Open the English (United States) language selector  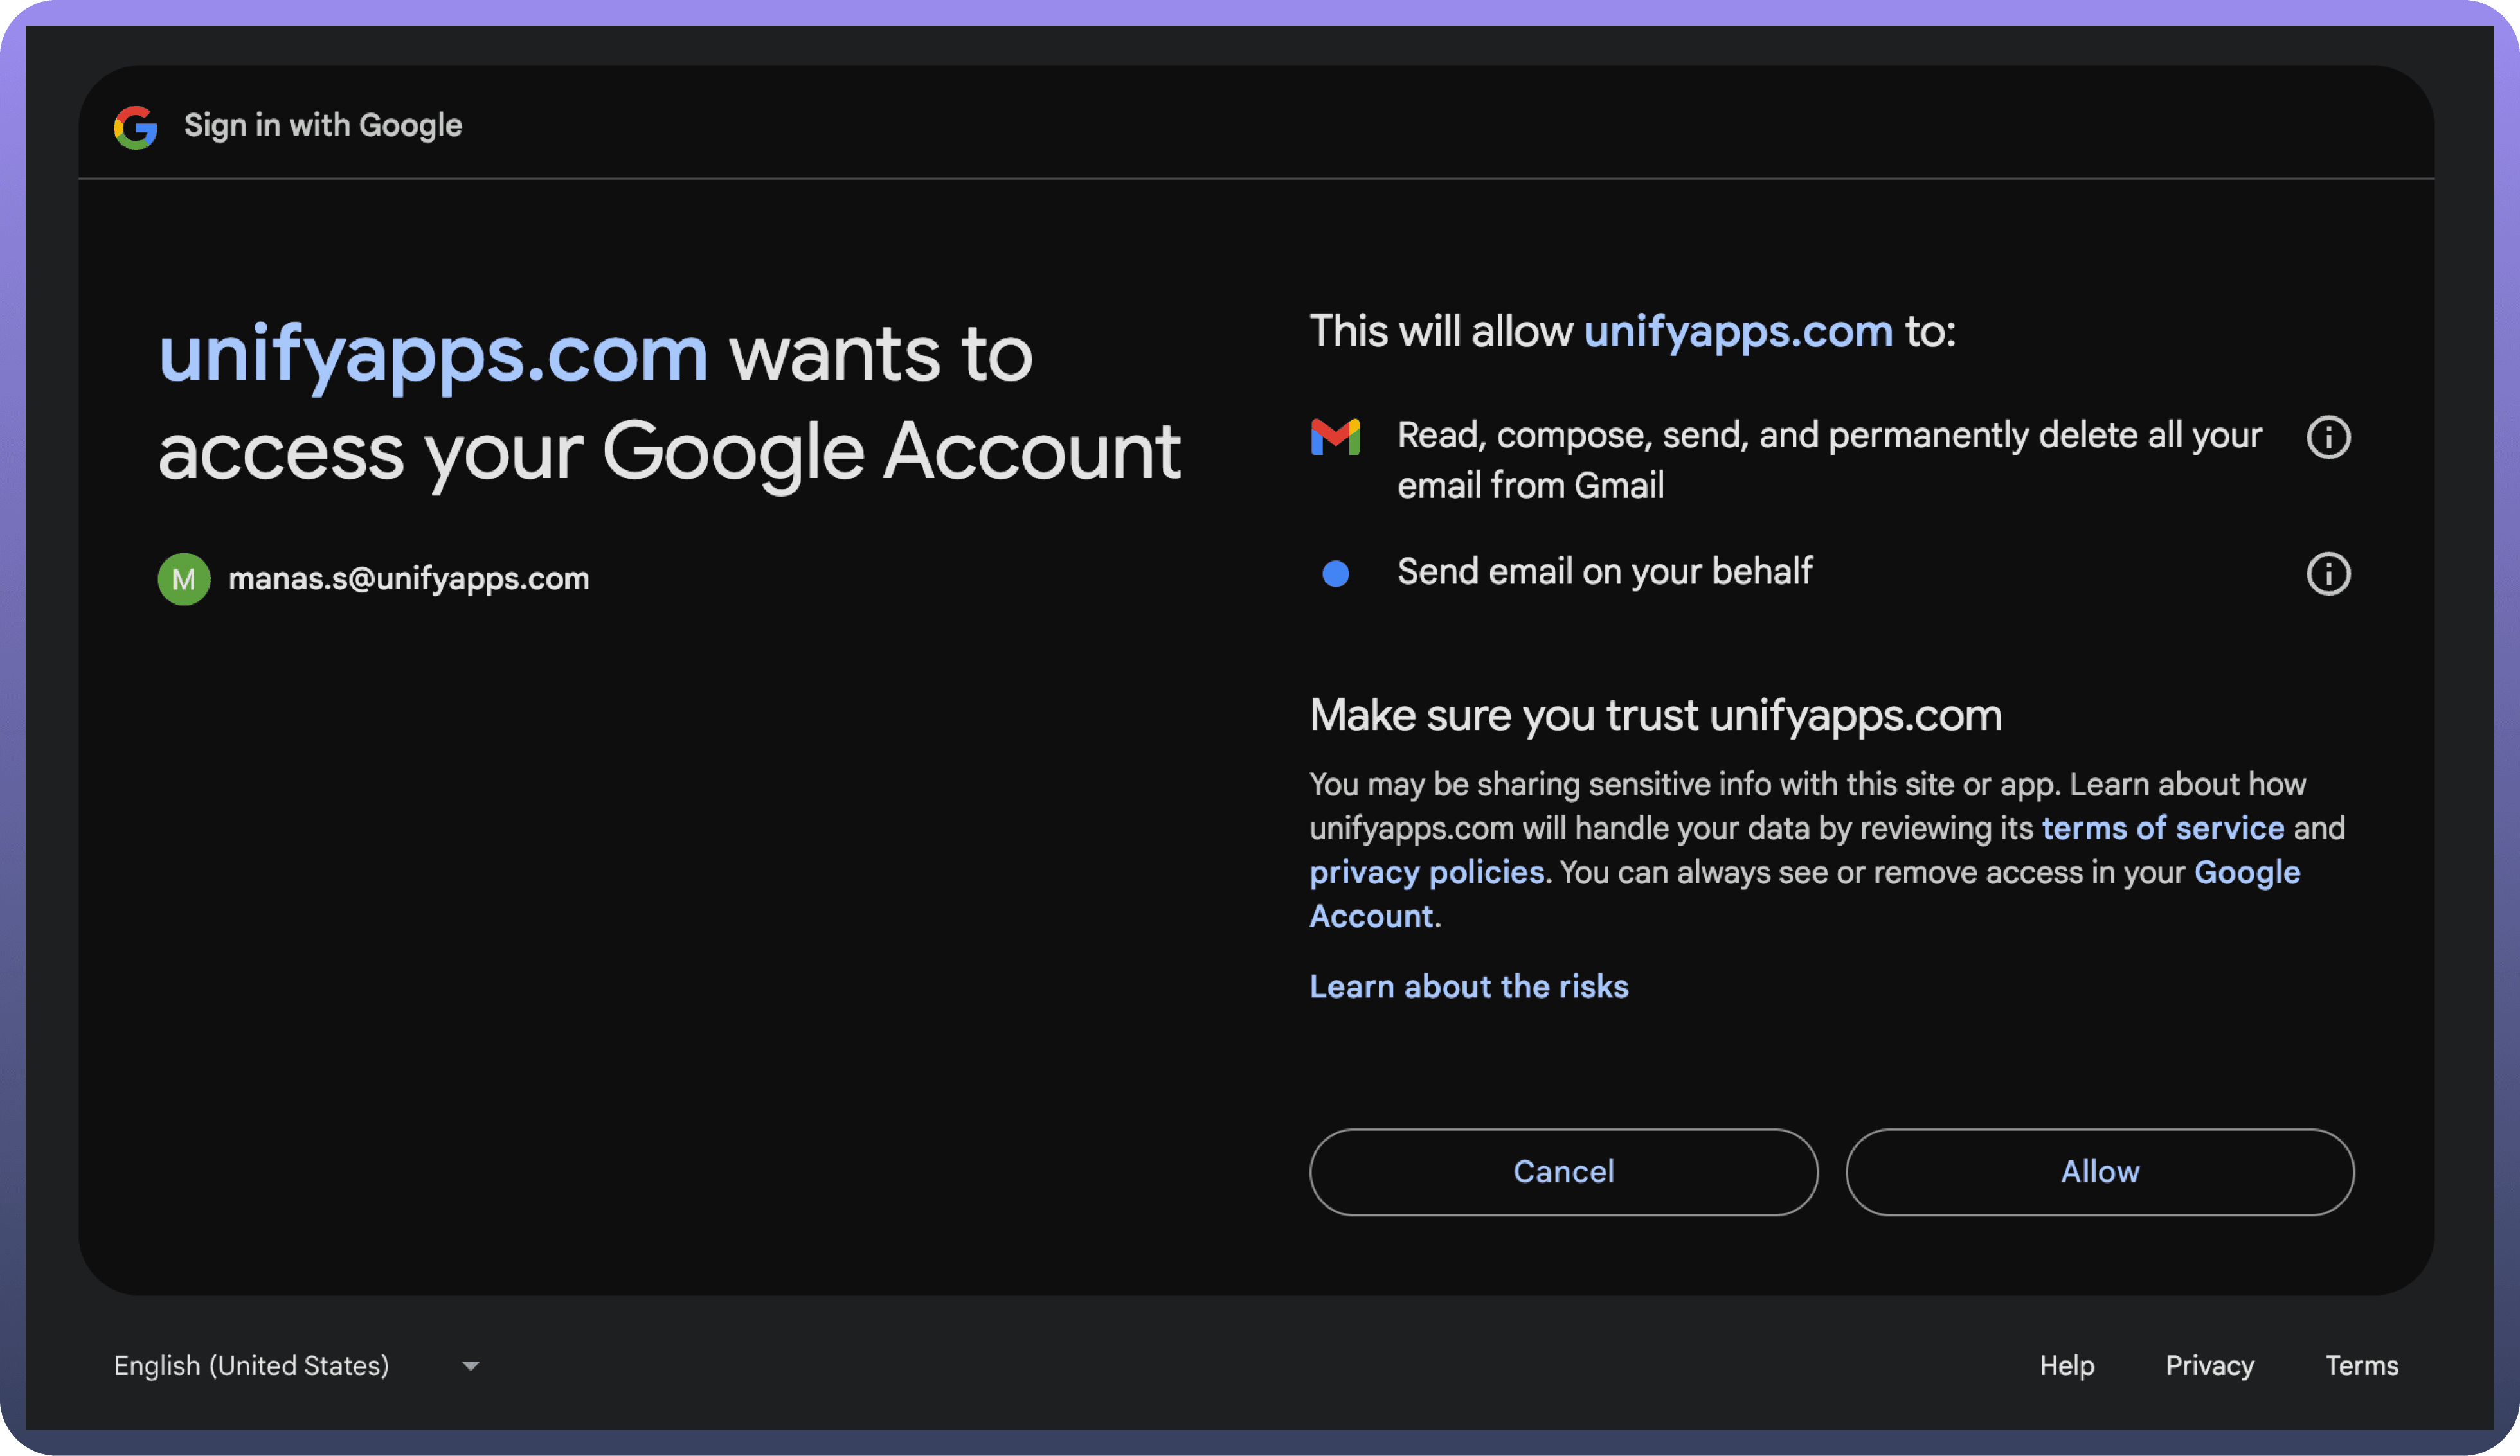coord(252,1365)
